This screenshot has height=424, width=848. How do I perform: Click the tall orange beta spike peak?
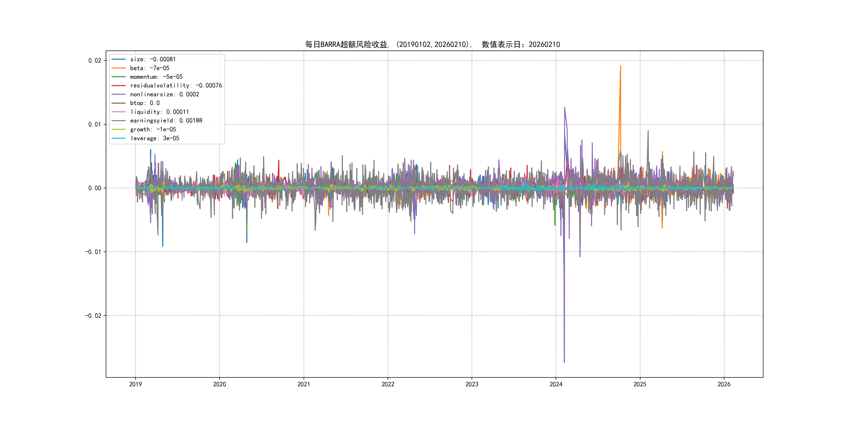pos(621,66)
